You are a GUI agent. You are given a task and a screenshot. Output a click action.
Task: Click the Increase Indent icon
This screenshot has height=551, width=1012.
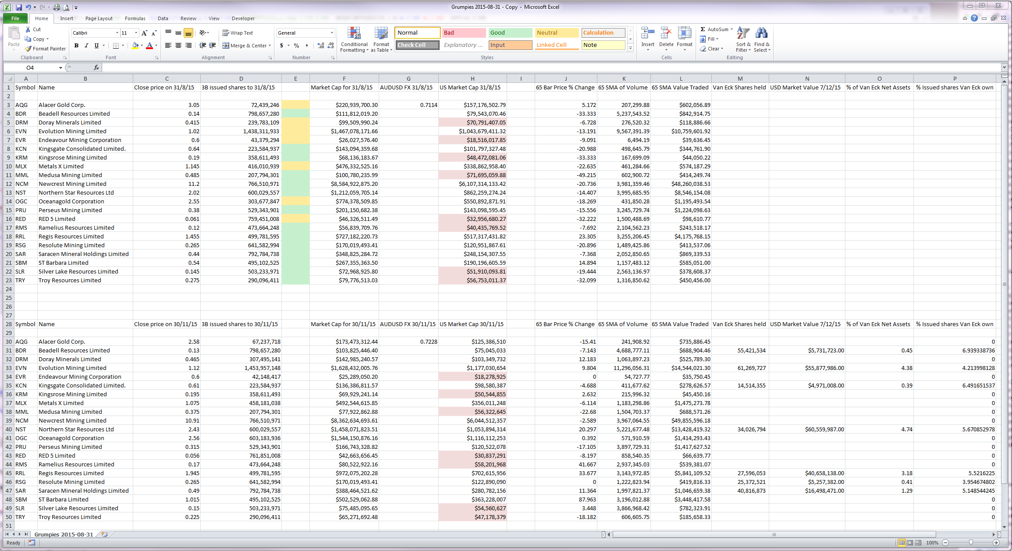pyautogui.click(x=213, y=46)
